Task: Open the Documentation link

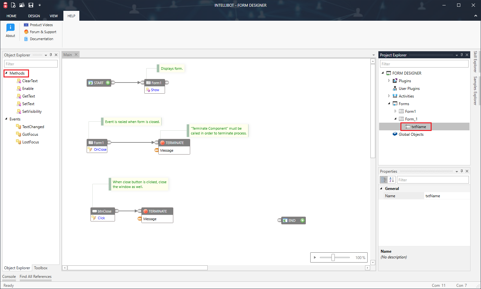Action: click(x=41, y=39)
